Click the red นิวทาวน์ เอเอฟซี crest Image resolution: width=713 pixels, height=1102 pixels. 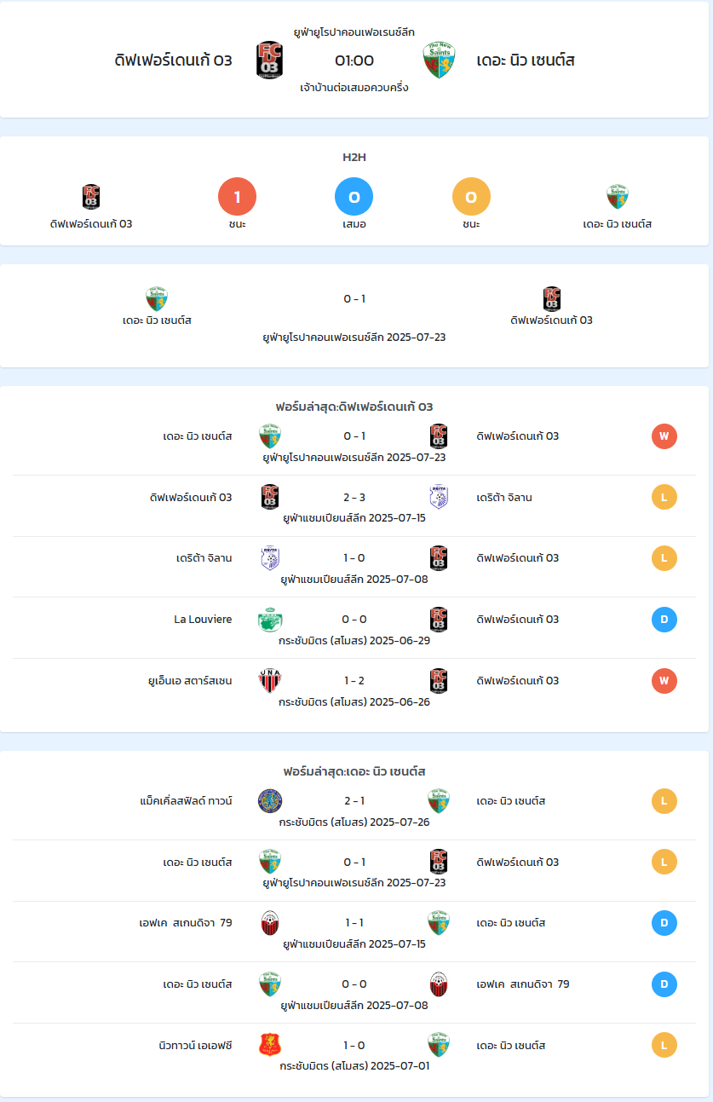[270, 1045]
